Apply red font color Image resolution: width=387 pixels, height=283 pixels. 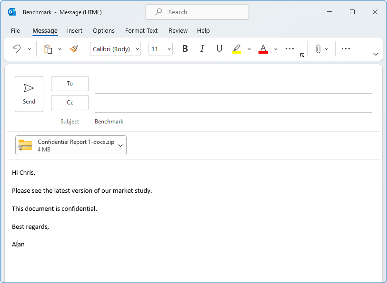click(x=263, y=49)
